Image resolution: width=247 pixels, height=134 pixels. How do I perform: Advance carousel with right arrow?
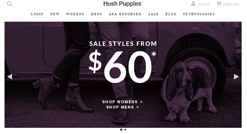236,77
